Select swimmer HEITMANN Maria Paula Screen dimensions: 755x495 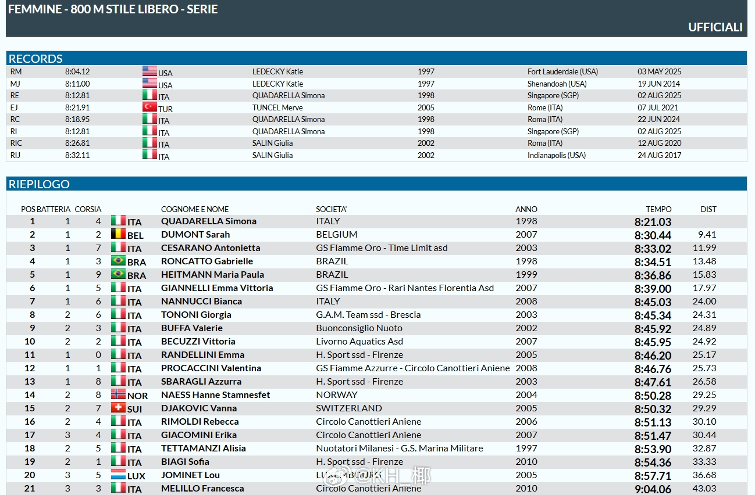pos(212,274)
